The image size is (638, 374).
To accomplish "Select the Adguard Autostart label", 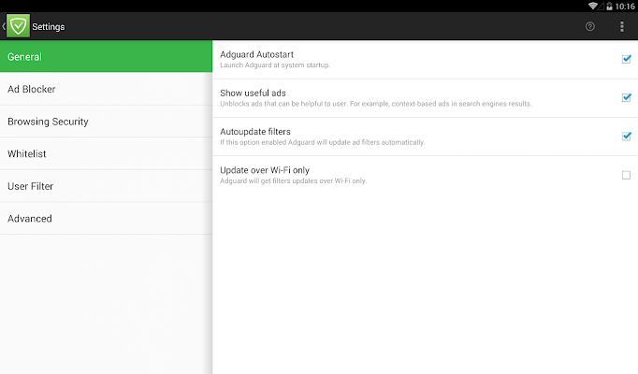I will tap(256, 54).
